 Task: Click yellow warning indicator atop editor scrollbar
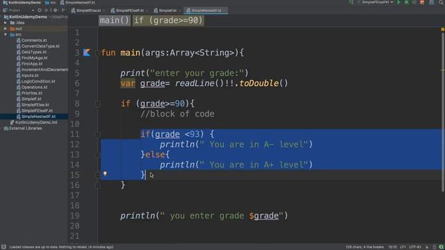[442, 29]
